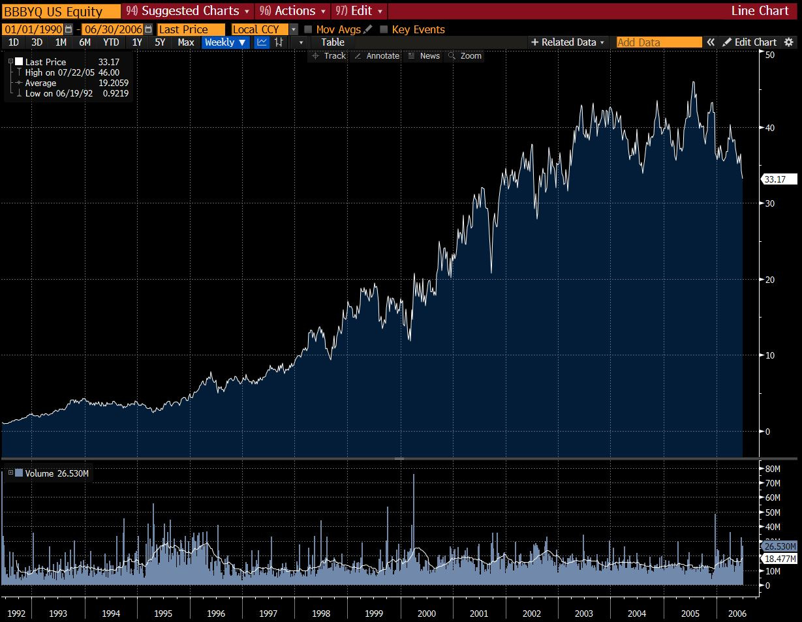Click the 'Volume 26.530M' legend label
The image size is (802, 622).
click(57, 473)
